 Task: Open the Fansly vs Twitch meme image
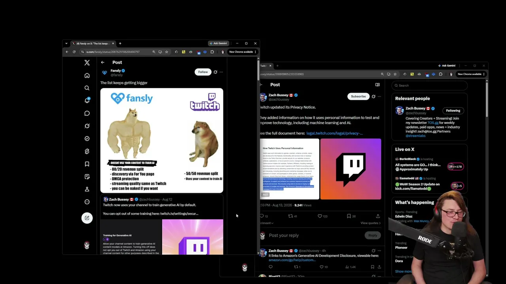(162, 140)
